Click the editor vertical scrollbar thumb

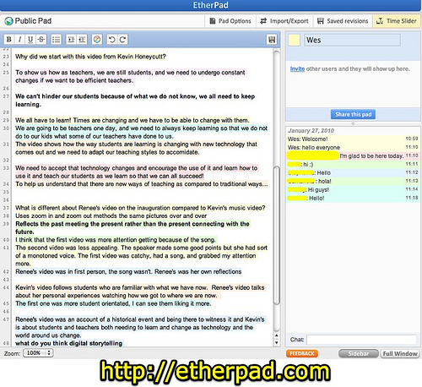(277, 236)
